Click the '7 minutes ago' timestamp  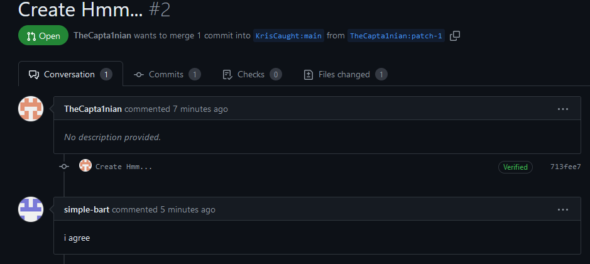[200, 109]
